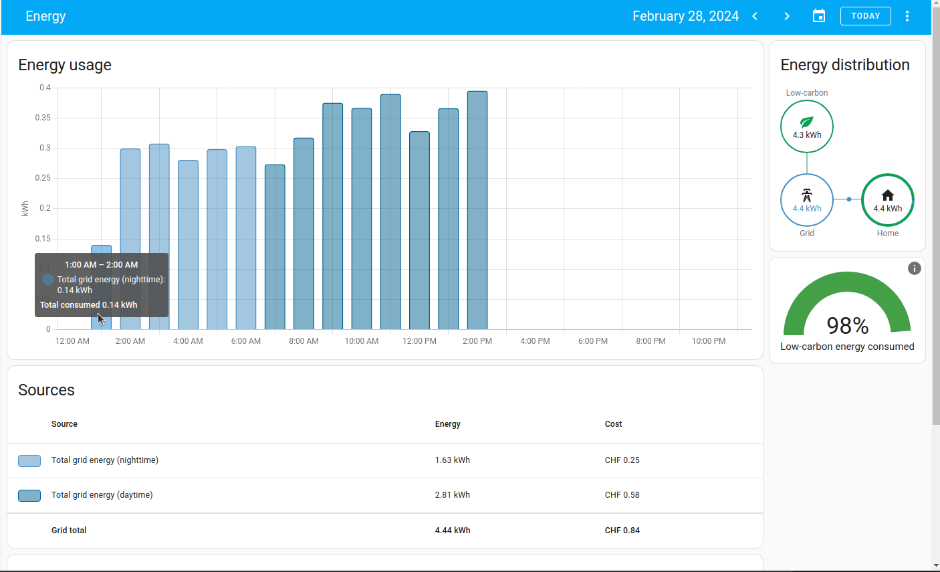Click the Energy title in the top bar

[x=45, y=15]
